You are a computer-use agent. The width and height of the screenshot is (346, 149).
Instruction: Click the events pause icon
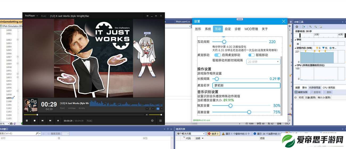[298, 44]
